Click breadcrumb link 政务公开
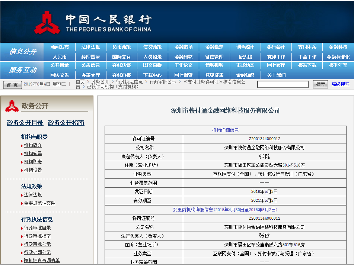Viewport: 354px width, 265px height. tap(100, 82)
